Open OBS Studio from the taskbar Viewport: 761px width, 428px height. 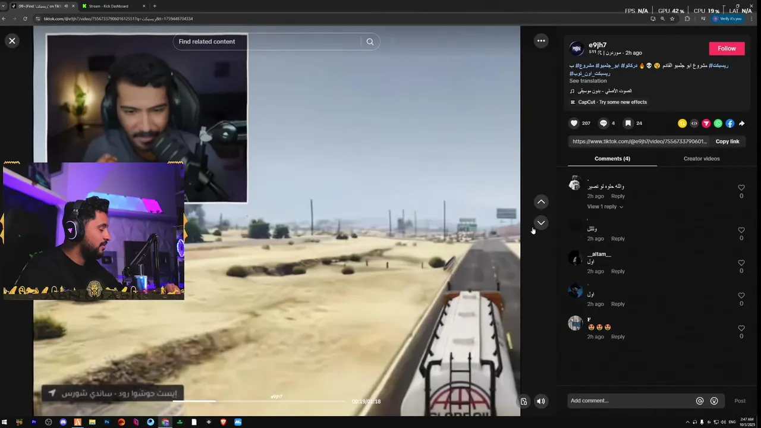(x=49, y=422)
